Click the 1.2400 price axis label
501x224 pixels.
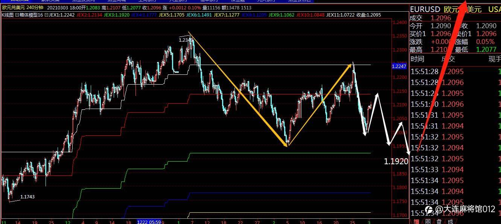[400, 23]
